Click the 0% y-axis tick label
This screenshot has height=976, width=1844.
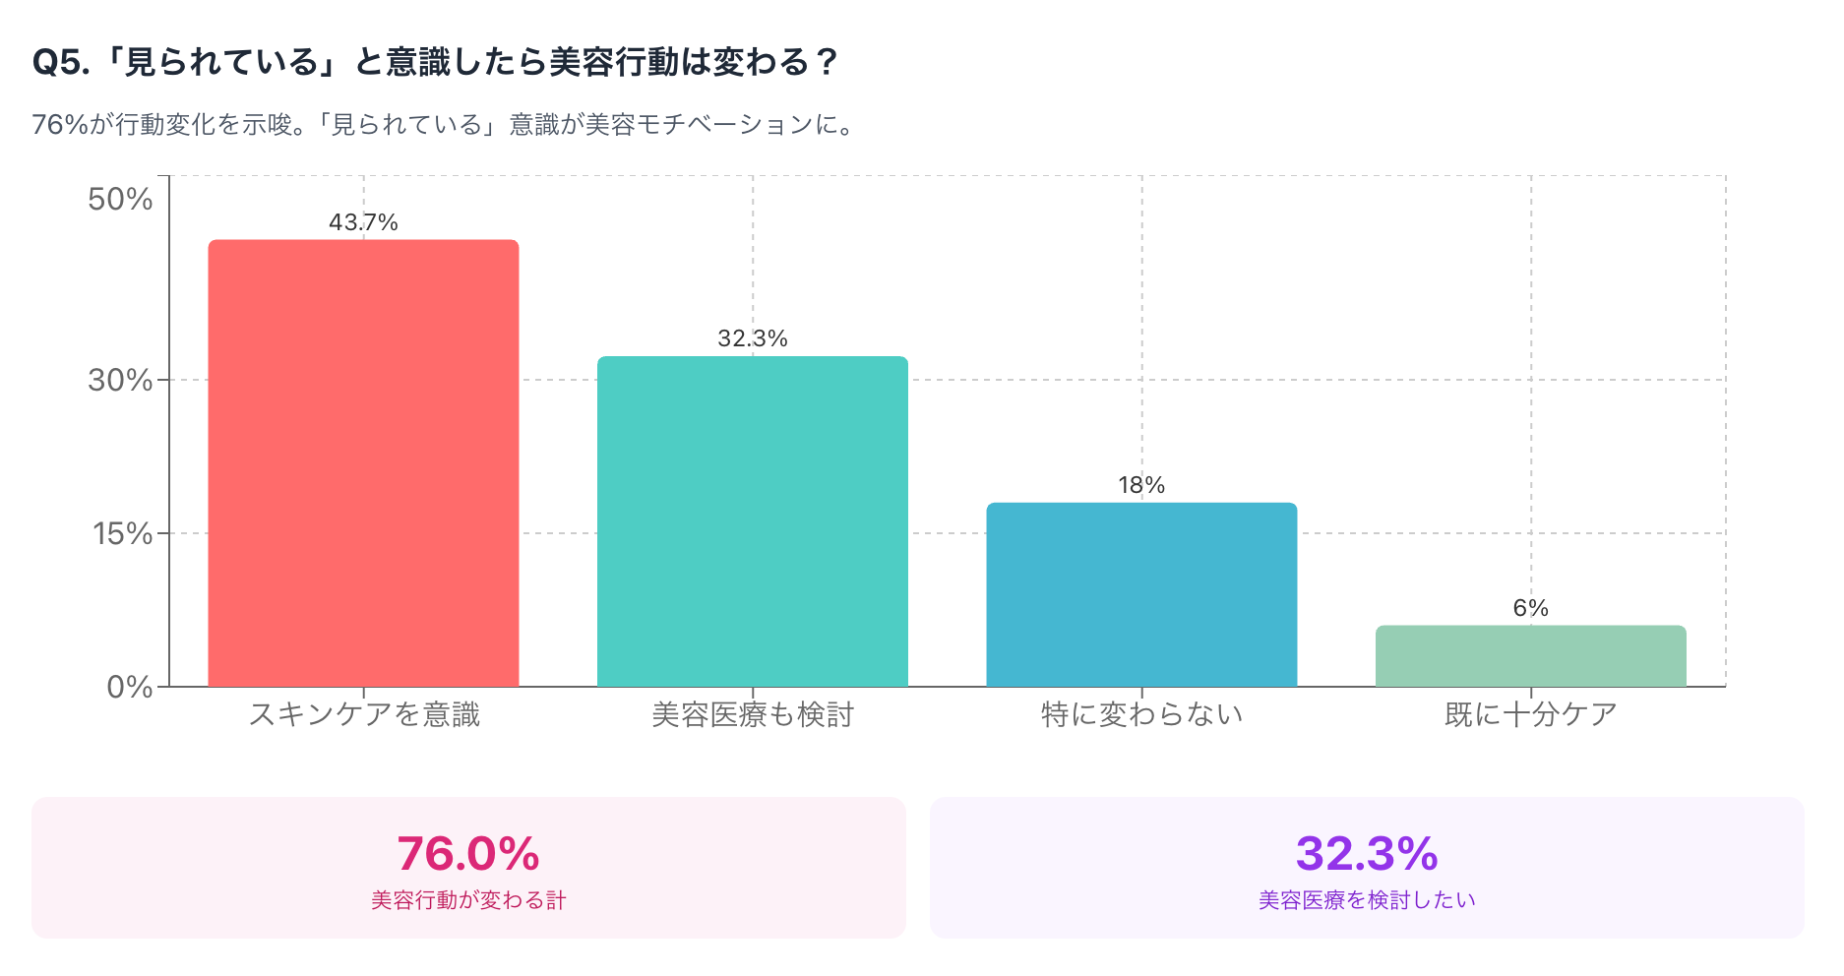click(x=129, y=687)
